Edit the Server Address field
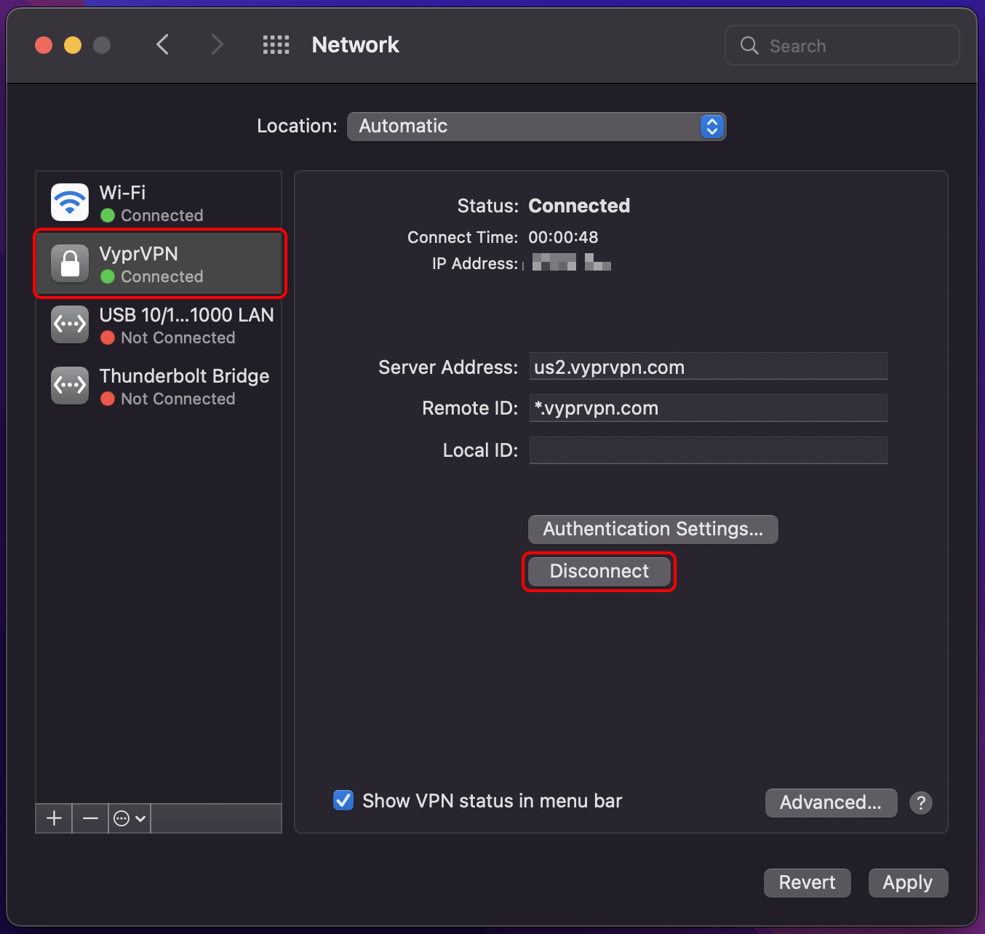985x934 pixels. point(707,367)
